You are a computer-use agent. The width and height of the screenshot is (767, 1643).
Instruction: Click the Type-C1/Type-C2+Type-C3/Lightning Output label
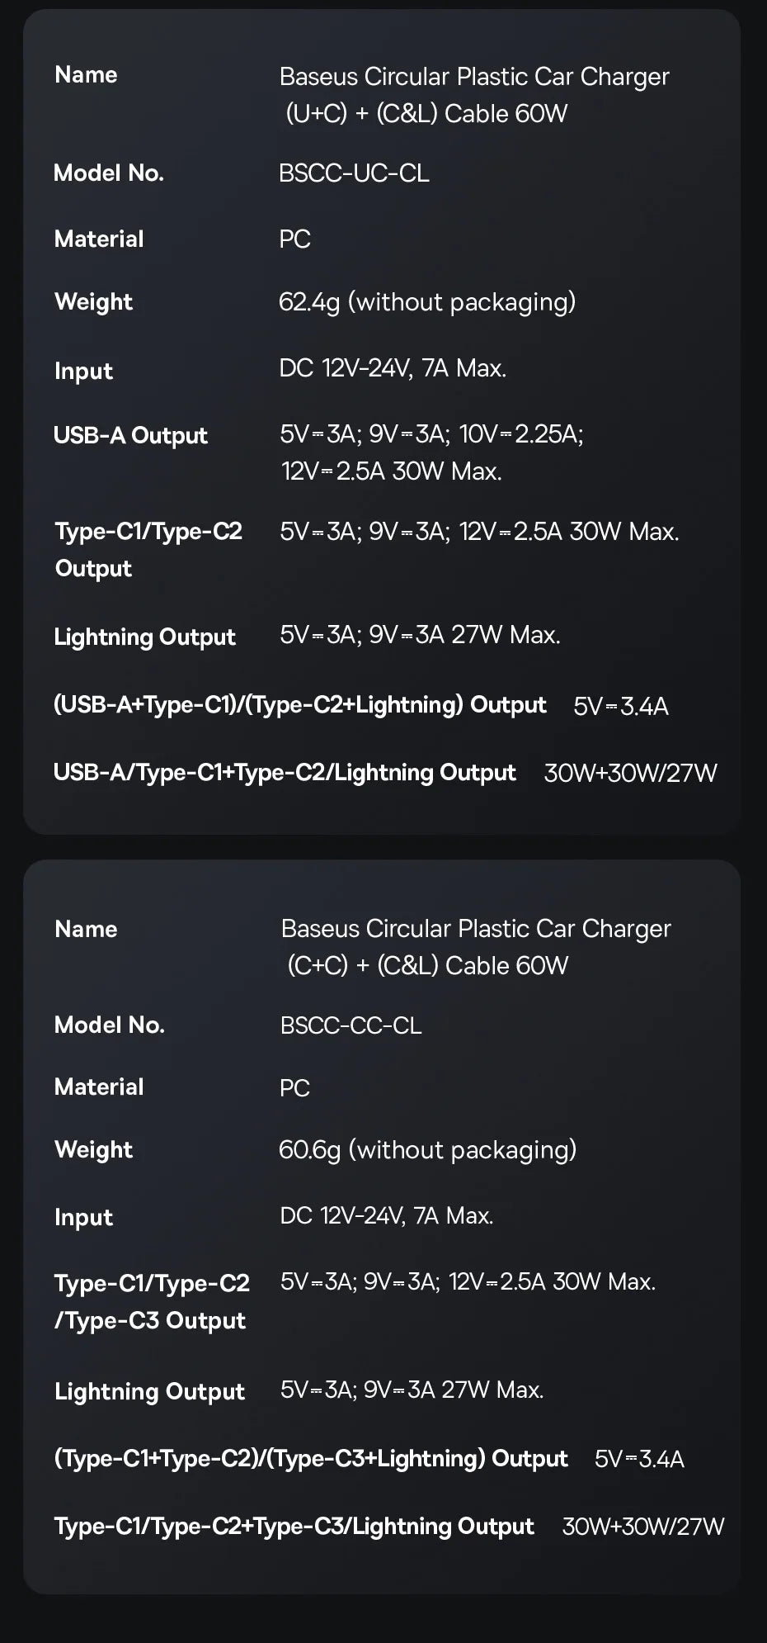tap(294, 1527)
